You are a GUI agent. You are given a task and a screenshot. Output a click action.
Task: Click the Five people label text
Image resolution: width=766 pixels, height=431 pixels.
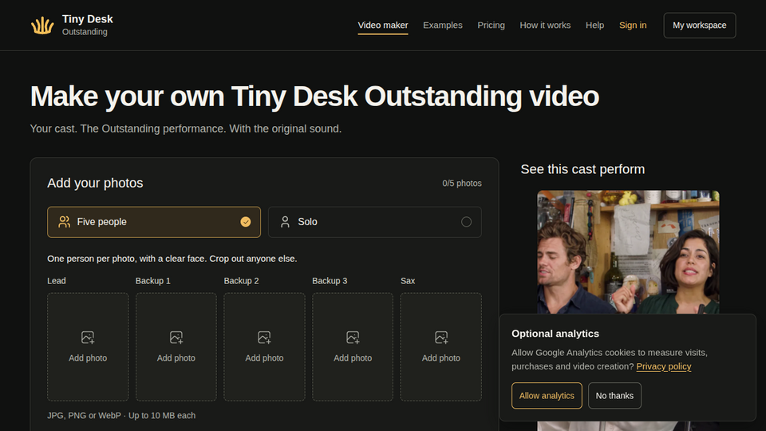(x=101, y=222)
